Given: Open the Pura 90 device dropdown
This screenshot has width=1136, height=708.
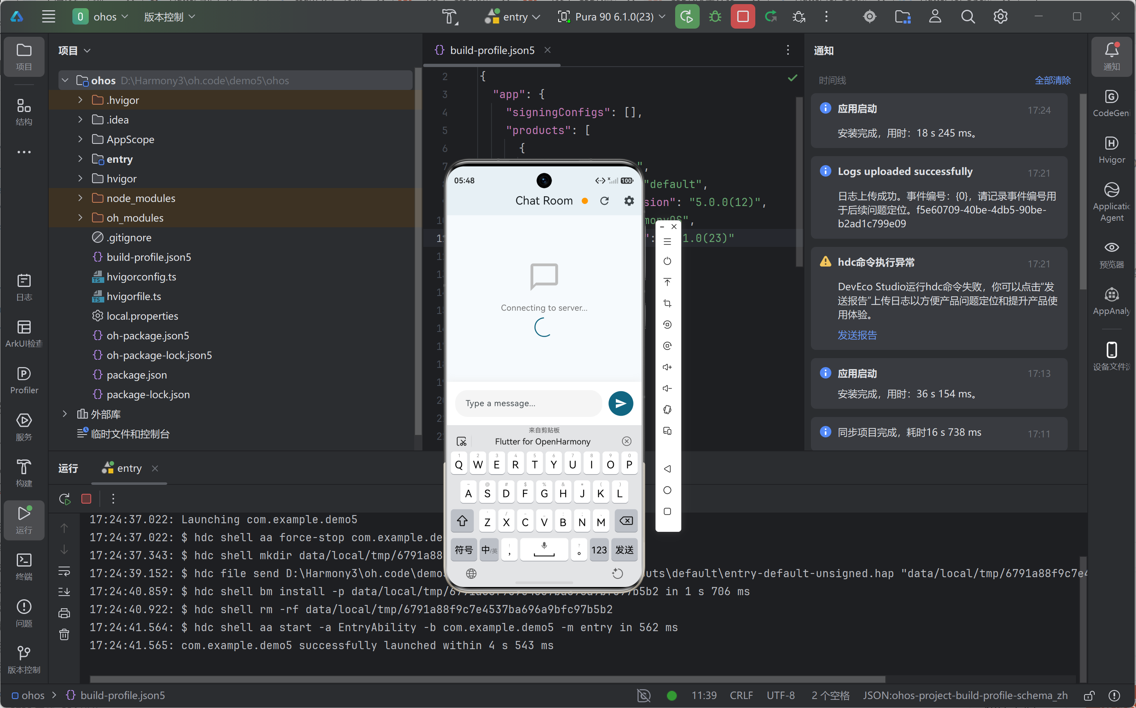Looking at the screenshot, I should tap(612, 17).
